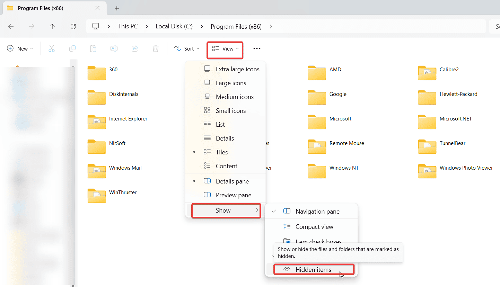500x287 pixels.
Task: Choose Extra large icons view
Action: [226, 69]
